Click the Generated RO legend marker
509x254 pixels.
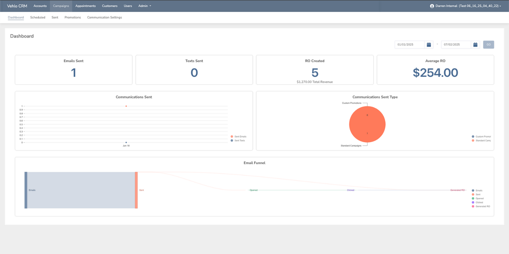click(472, 206)
